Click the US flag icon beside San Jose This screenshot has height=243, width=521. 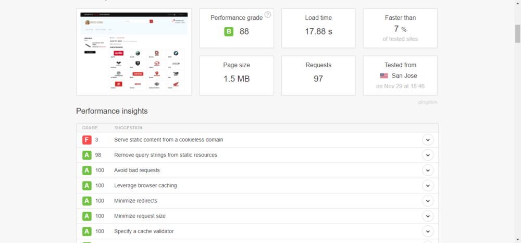point(384,76)
